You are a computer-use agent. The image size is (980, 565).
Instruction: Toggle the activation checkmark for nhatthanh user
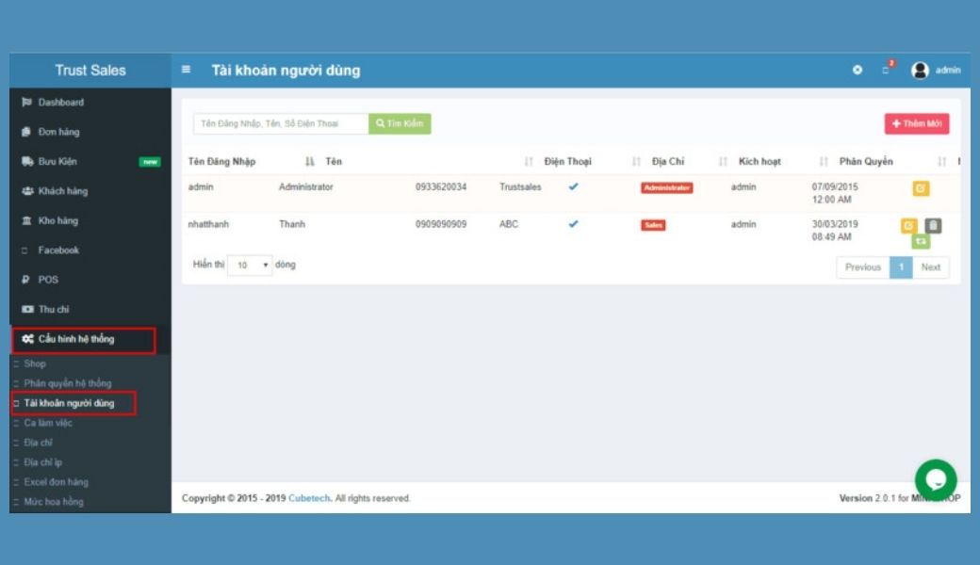point(573,224)
